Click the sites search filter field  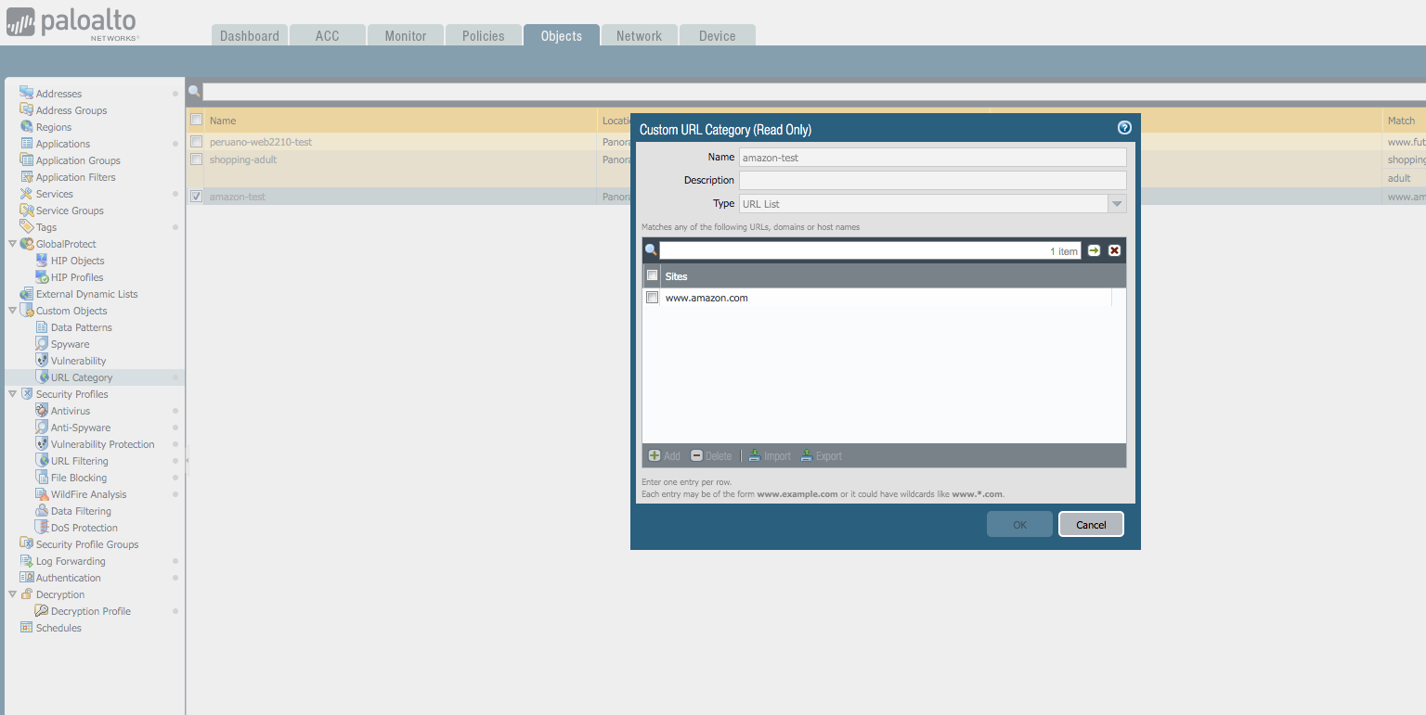(x=870, y=250)
